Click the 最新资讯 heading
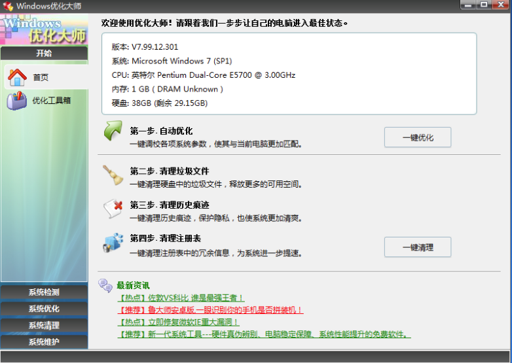The height and width of the screenshot is (363, 512). [133, 286]
